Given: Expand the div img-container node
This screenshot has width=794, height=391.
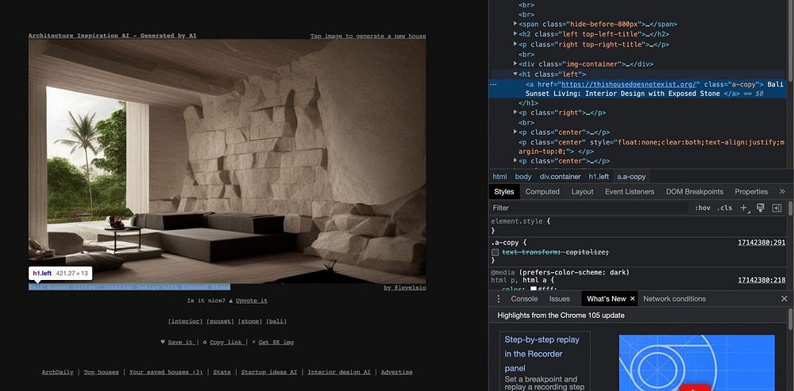Looking at the screenshot, I should click(515, 63).
